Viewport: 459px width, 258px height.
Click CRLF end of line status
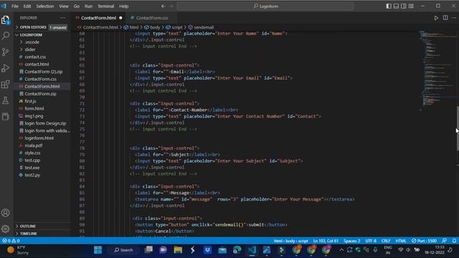click(x=386, y=241)
